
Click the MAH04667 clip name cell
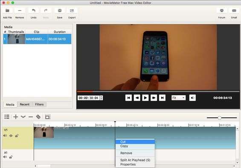(x=36, y=39)
